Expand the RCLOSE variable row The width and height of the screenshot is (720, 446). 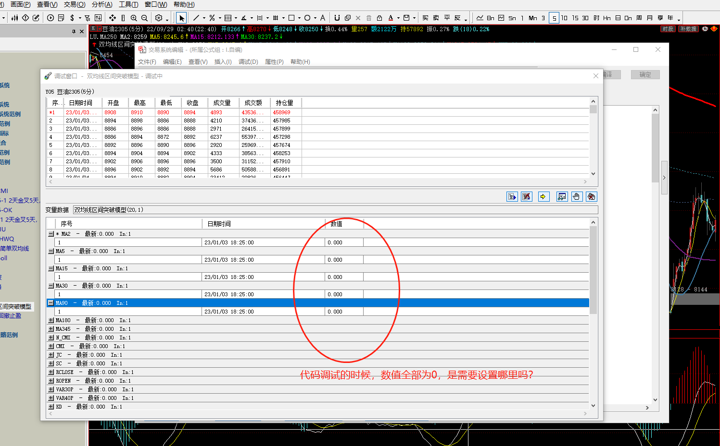[x=51, y=372]
